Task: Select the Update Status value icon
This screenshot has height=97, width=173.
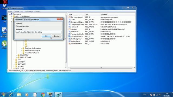Action: coord(69,41)
